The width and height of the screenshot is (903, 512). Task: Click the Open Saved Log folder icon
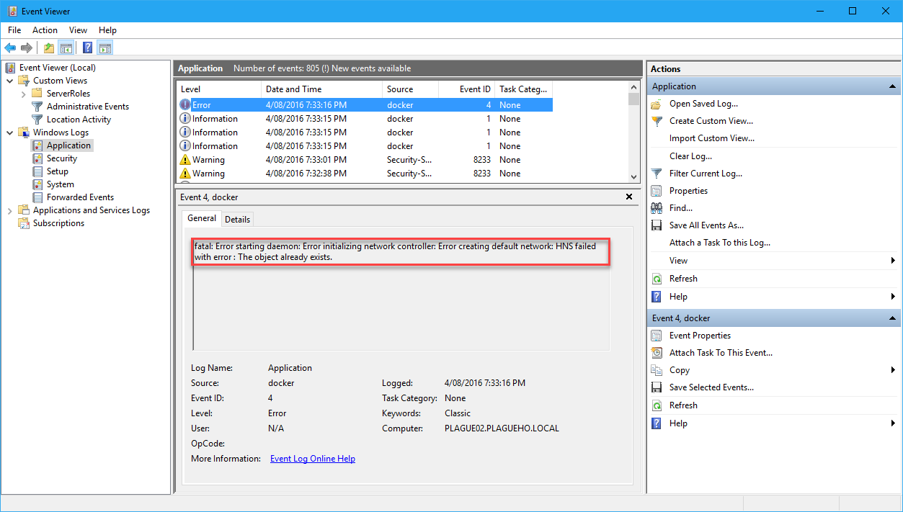tap(657, 104)
